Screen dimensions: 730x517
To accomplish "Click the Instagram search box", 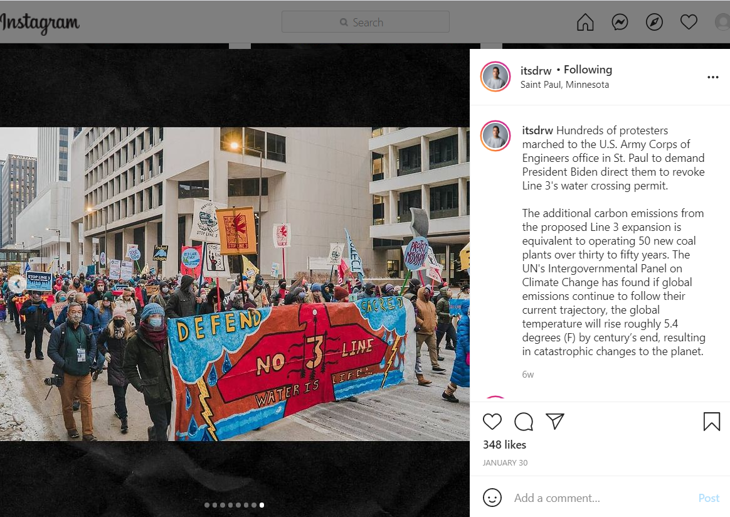I will pos(366,22).
